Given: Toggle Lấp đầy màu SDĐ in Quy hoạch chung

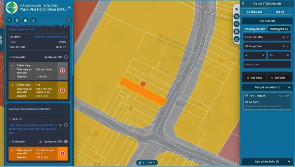Looking at the screenshot, I should 66,142.
